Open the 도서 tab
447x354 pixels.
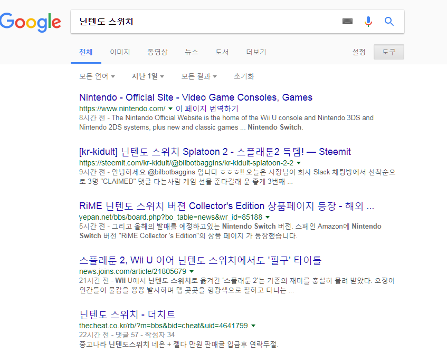222,52
